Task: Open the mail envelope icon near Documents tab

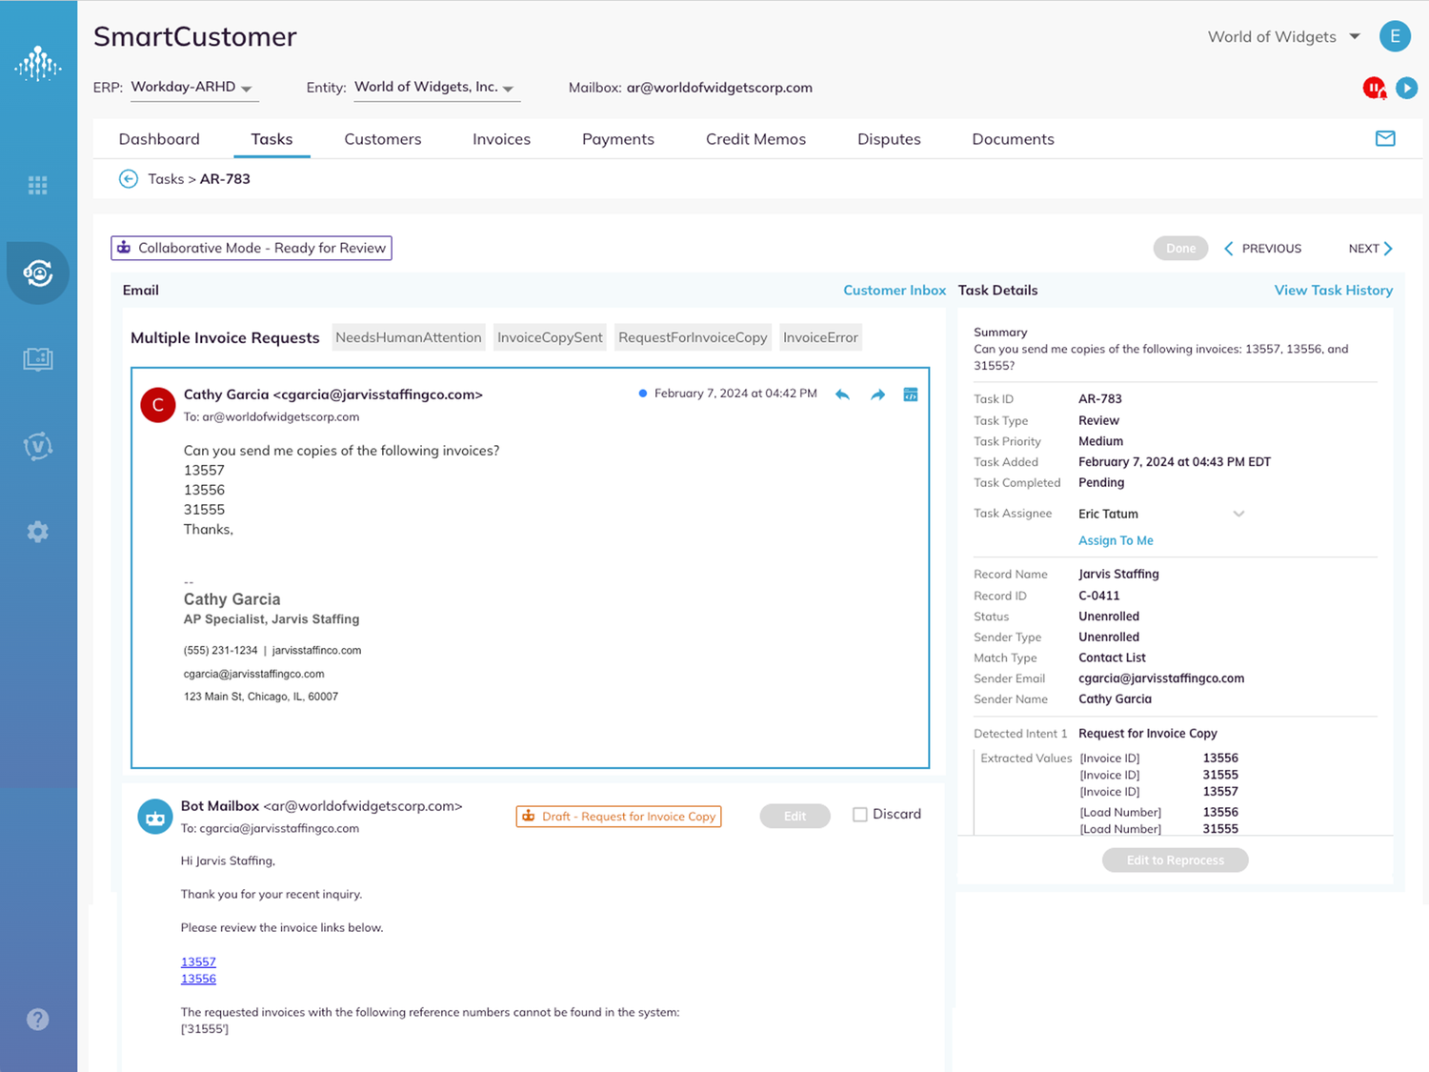Action: [1385, 138]
